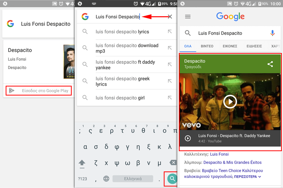283x188 pixels.
Task: Tap the ?123 symbols key
Action: click(83, 179)
